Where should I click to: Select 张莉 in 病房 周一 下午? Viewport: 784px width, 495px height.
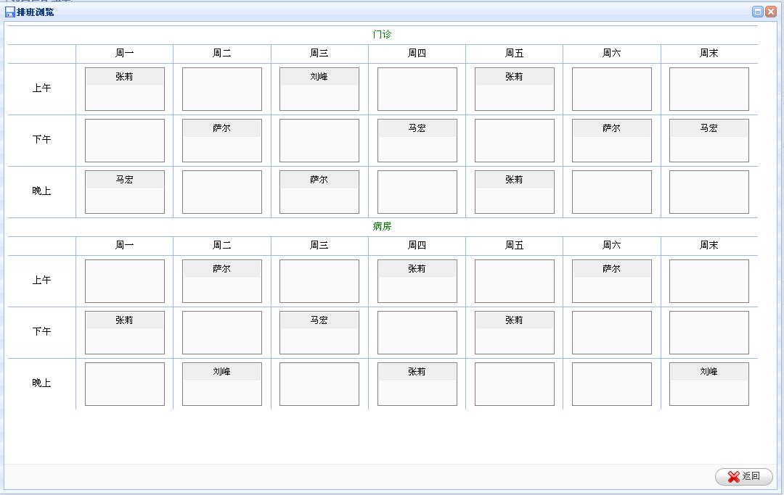tap(125, 320)
